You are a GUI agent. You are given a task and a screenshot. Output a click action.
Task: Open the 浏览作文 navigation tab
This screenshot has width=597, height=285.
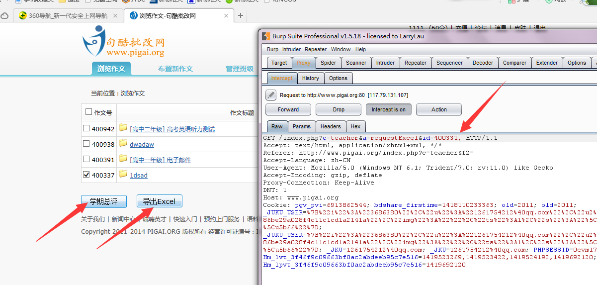(x=111, y=69)
